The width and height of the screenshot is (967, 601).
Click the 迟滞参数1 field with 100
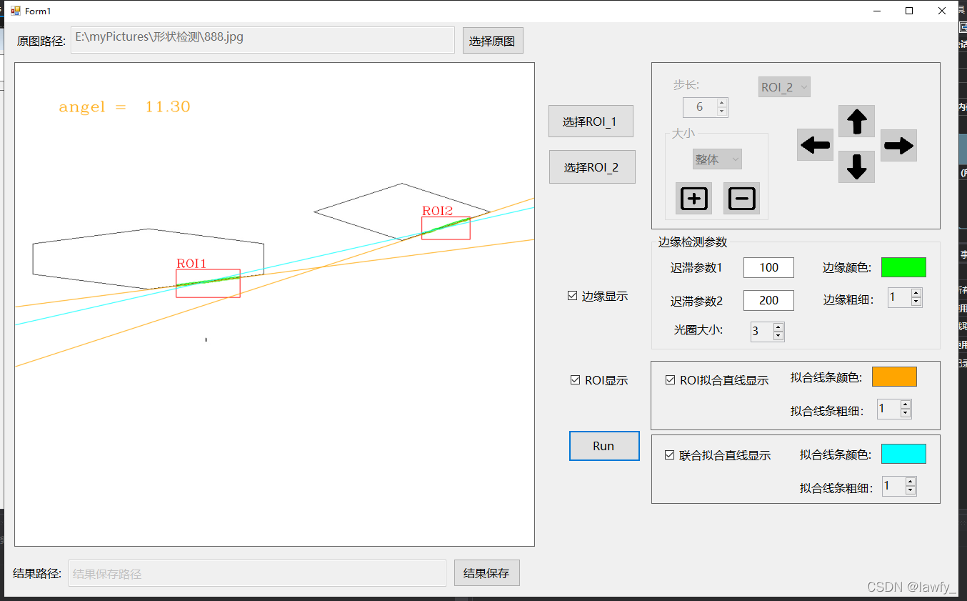(768, 267)
